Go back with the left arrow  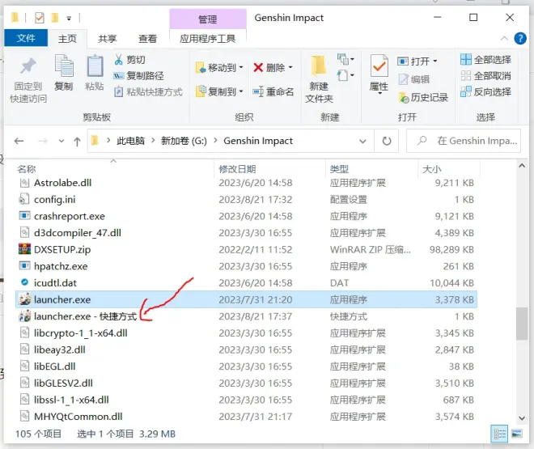point(19,141)
